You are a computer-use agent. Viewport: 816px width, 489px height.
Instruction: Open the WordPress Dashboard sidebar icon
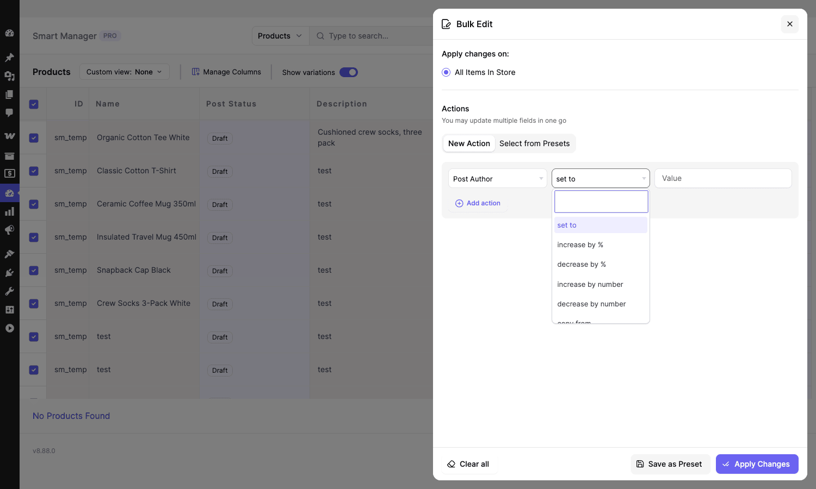9,33
